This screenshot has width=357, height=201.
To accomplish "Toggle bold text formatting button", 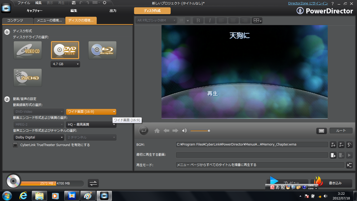I will pyautogui.click(x=198, y=20).
